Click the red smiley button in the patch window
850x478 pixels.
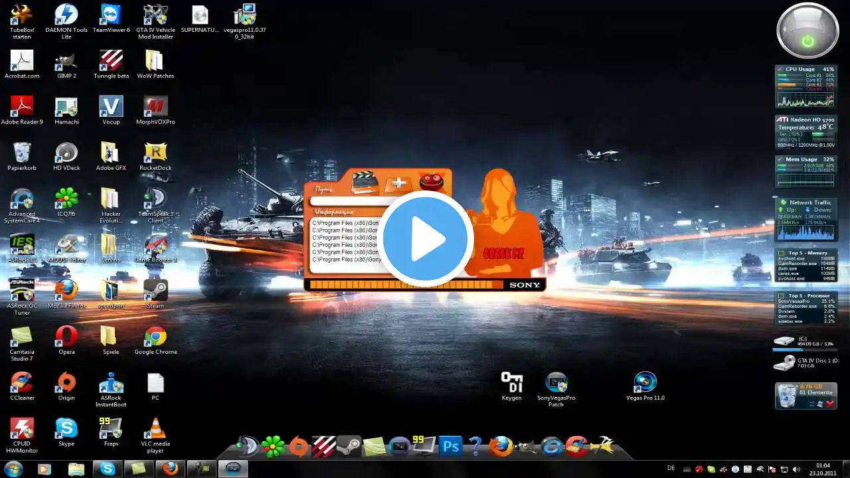coord(432,181)
